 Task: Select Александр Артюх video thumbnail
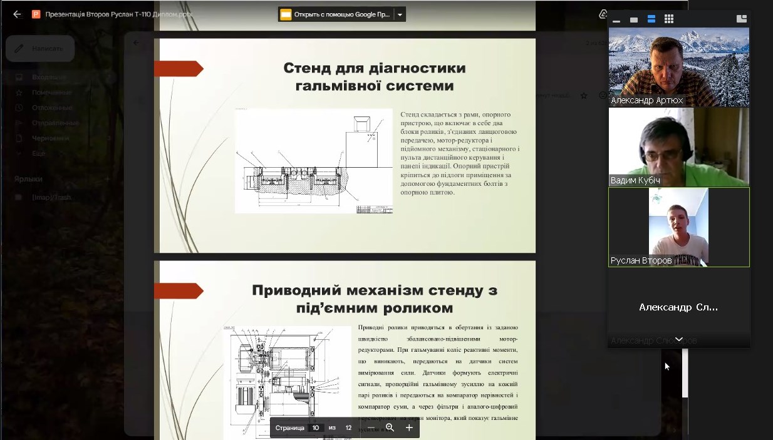[x=678, y=66]
